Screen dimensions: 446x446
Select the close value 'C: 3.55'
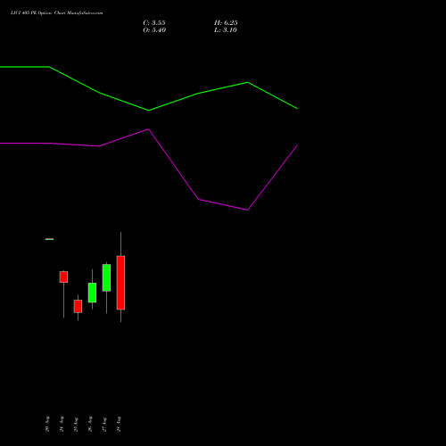(x=154, y=23)
